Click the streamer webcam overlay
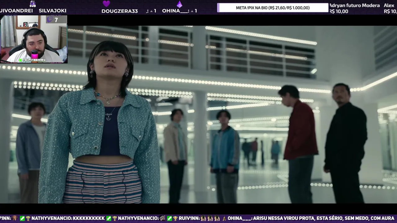Screen dimensions: 397x223 coord(34,39)
